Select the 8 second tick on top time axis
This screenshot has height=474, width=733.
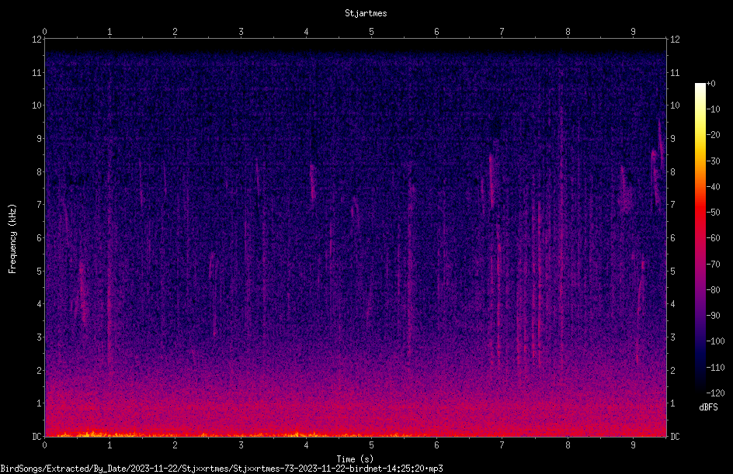click(568, 32)
